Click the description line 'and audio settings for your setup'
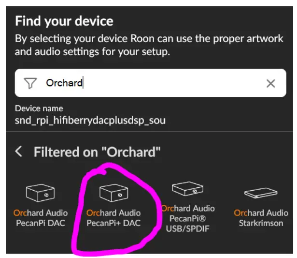Image resolution: width=297 pixels, height=258 pixels. click(92, 51)
